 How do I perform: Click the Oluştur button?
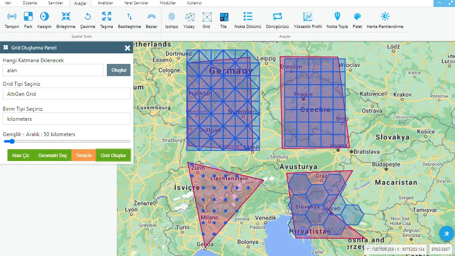point(119,70)
